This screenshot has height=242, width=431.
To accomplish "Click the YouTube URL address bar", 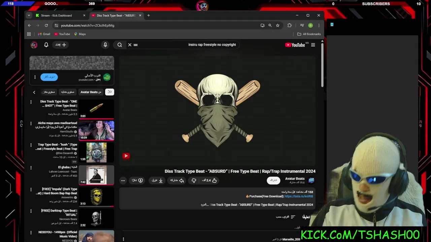I will point(155,25).
